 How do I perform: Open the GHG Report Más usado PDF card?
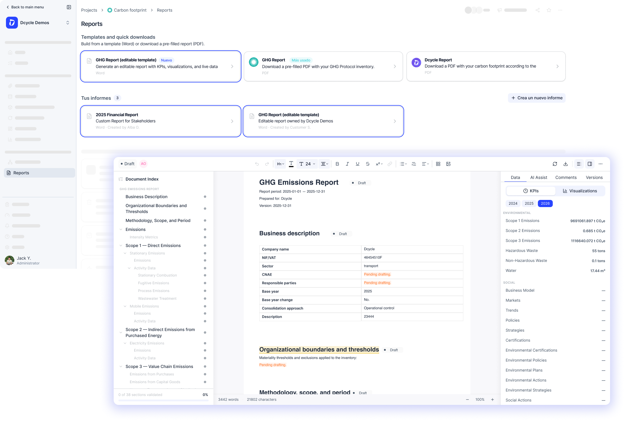tap(323, 66)
